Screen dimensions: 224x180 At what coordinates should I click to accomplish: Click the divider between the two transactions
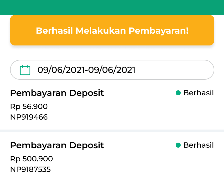(x=112, y=131)
